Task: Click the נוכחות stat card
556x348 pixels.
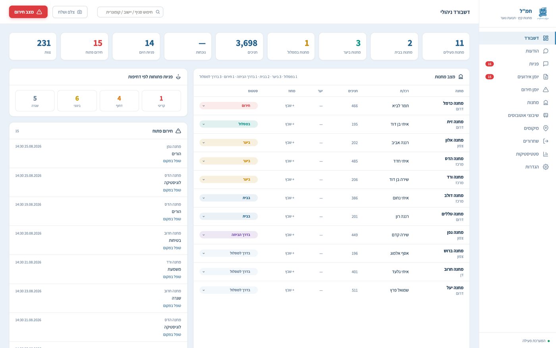Action: tap(188, 47)
